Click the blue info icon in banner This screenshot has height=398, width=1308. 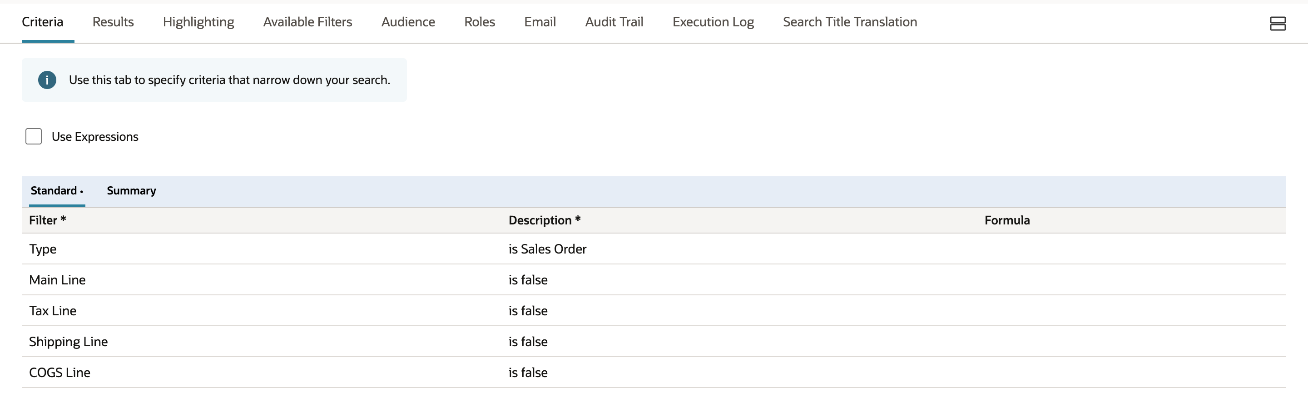coord(47,80)
